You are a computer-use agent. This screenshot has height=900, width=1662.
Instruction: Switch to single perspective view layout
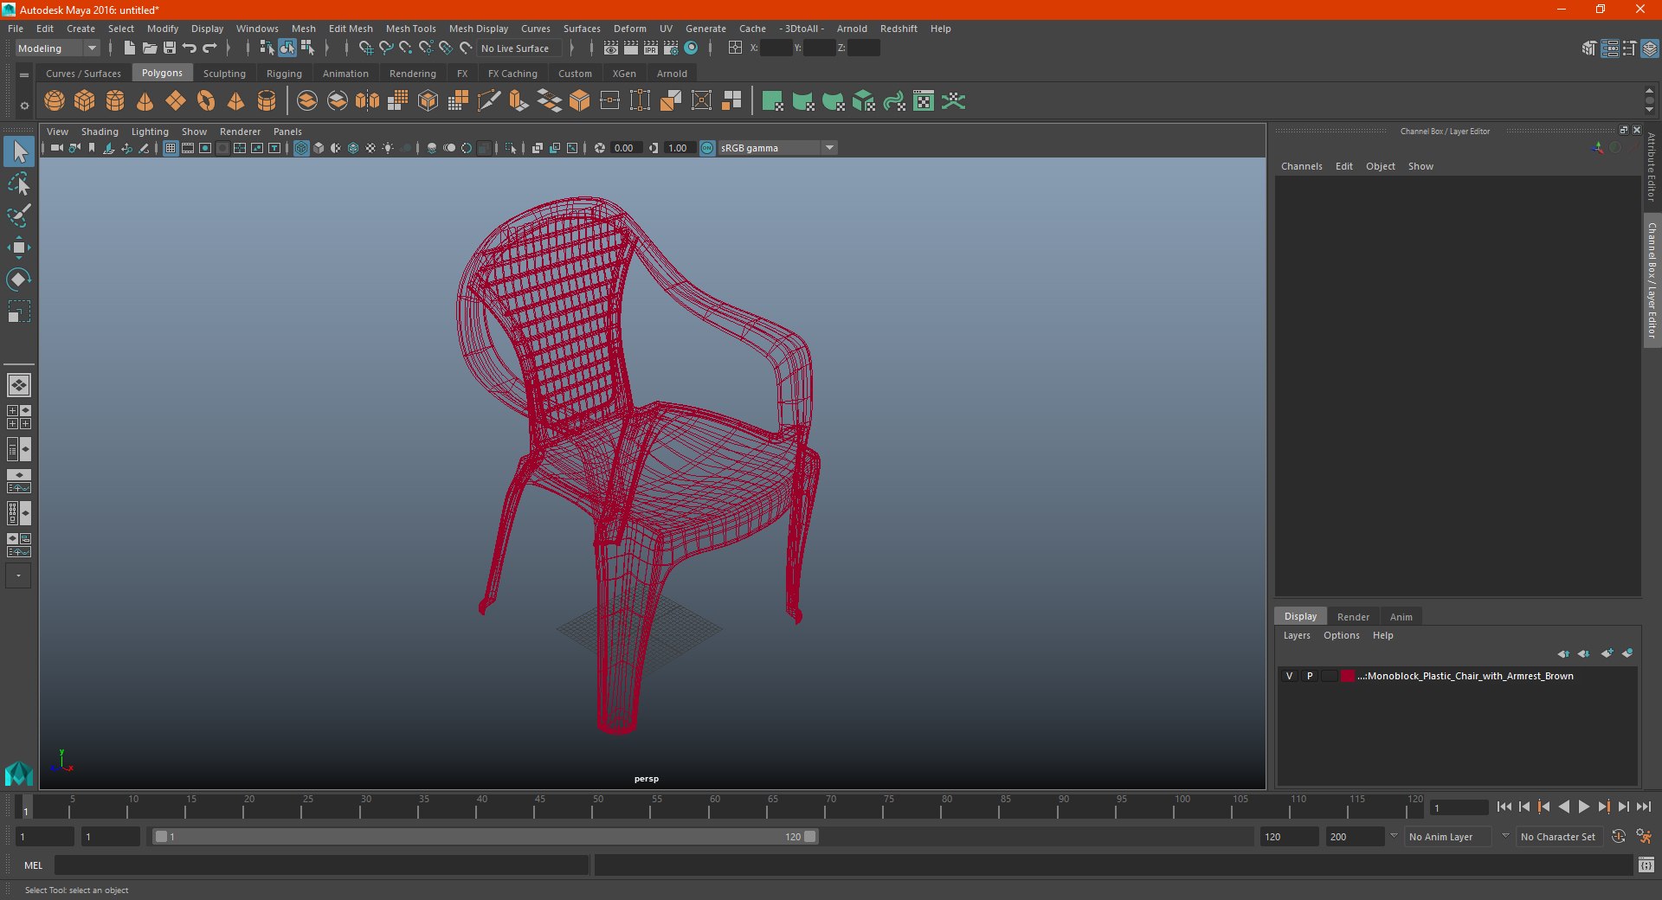pos(19,385)
